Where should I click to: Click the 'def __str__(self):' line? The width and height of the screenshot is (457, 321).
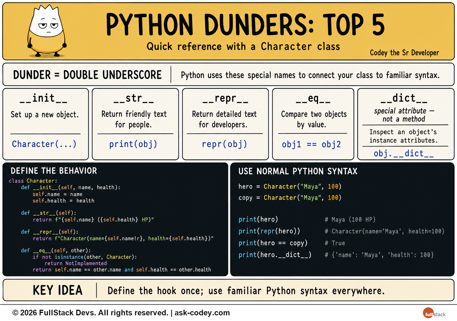(48, 213)
